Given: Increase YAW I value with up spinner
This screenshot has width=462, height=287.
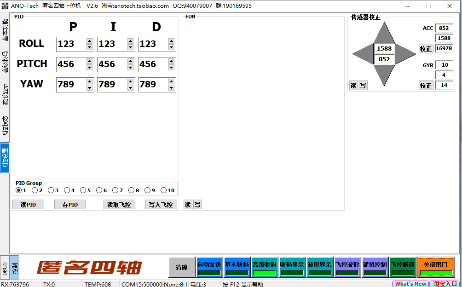Looking at the screenshot, I should [x=131, y=81].
